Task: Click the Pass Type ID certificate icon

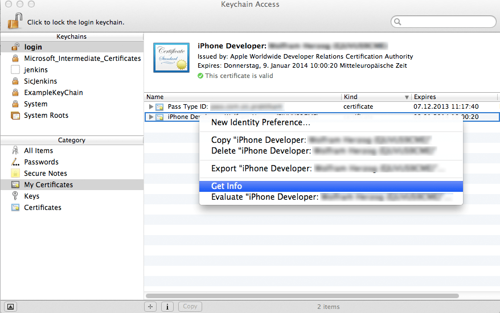Action: (x=160, y=107)
